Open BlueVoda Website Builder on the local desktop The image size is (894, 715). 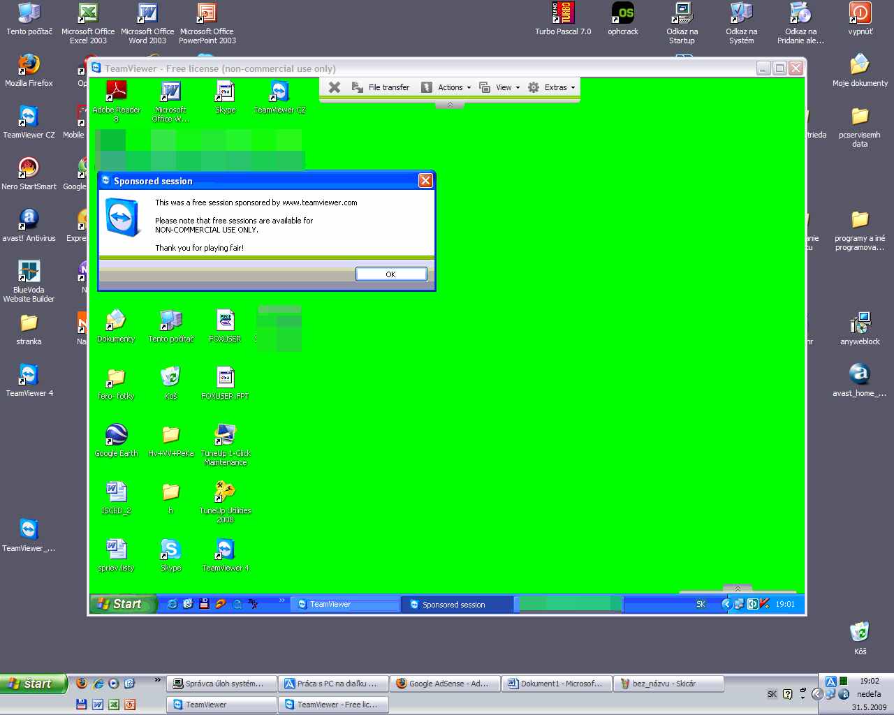29,281
